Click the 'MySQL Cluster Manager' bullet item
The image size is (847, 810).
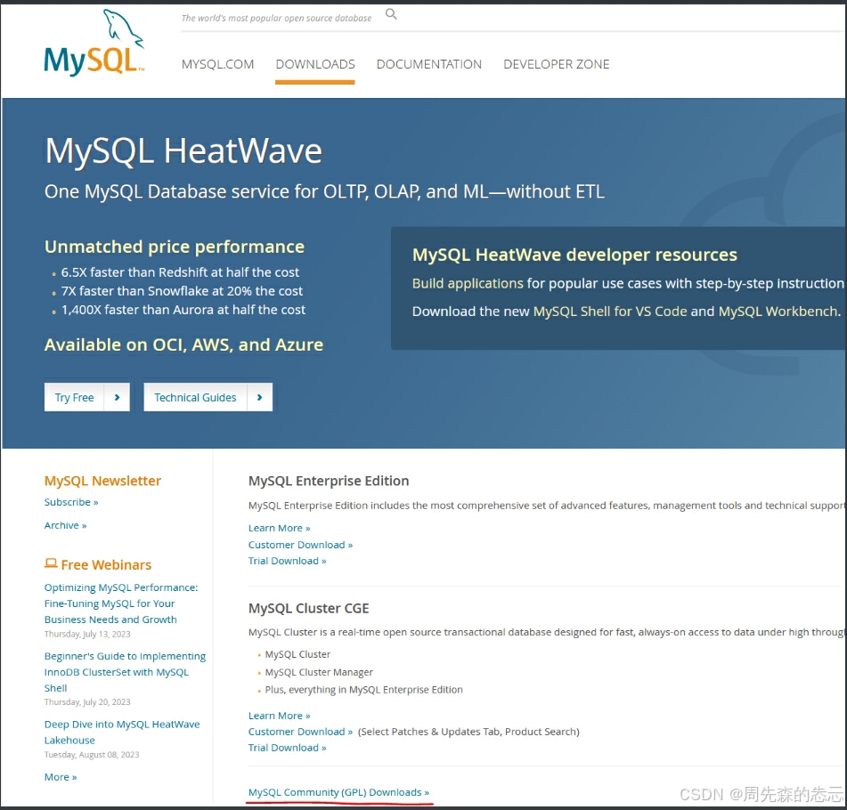(x=319, y=672)
